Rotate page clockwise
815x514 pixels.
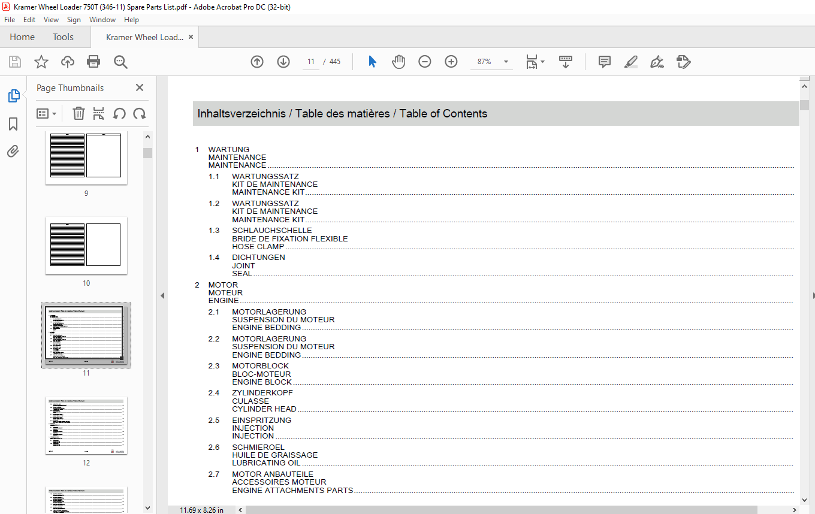pos(140,113)
